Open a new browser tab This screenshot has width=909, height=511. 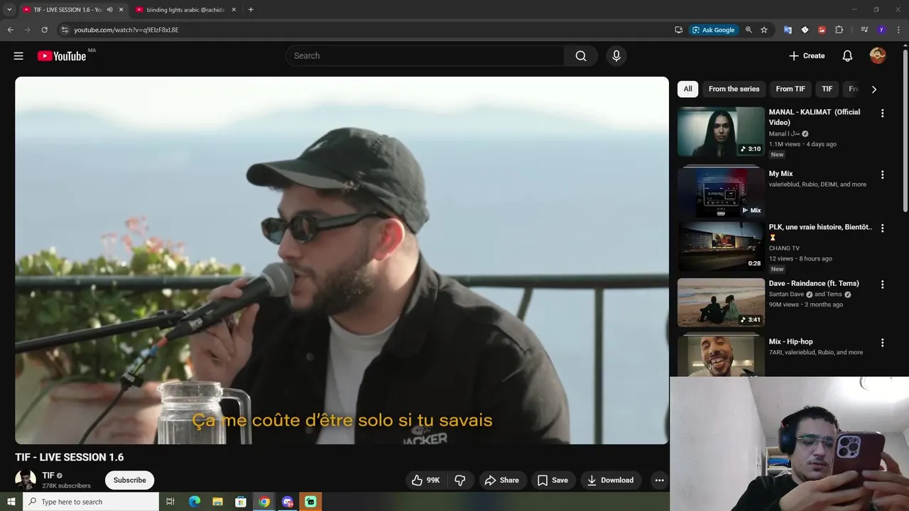click(251, 10)
